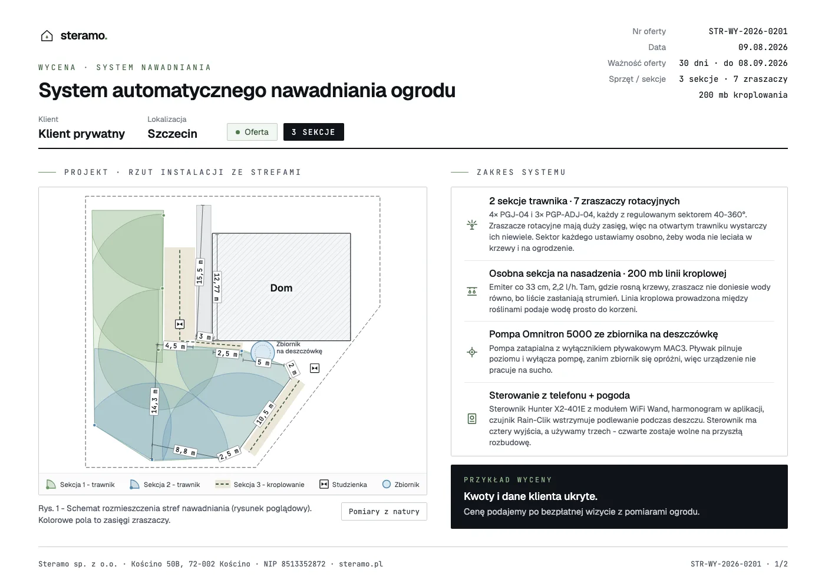This screenshot has height=583, width=825.
Task: Click the 'Zbiornik' legend circle icon
Action: coord(387,485)
